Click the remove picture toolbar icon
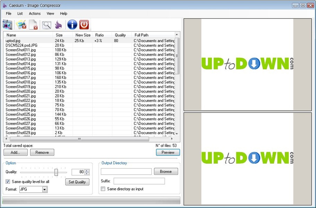316x208 pixels. coord(21,25)
